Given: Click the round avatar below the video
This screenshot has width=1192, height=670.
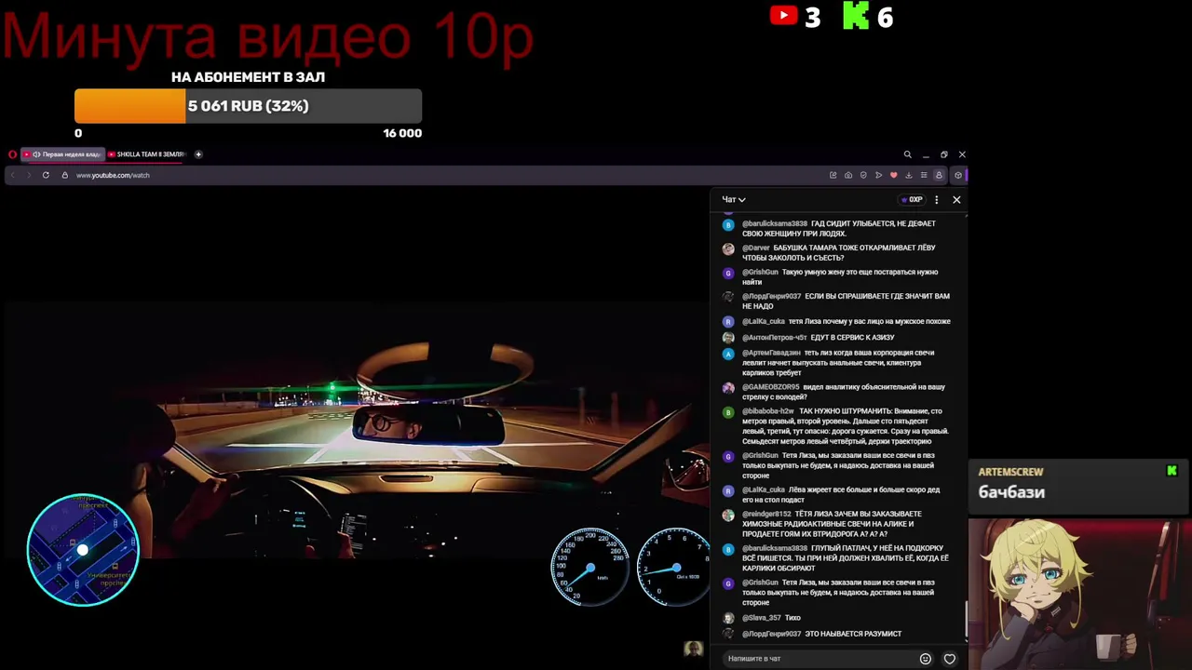Looking at the screenshot, I should [x=693, y=650].
